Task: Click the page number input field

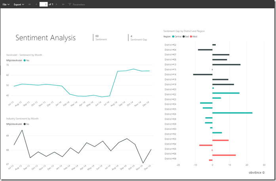Action: pos(43,4)
